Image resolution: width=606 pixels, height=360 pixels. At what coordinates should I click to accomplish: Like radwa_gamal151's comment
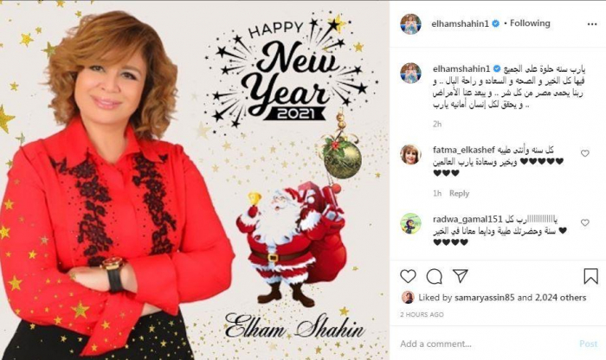585,222
